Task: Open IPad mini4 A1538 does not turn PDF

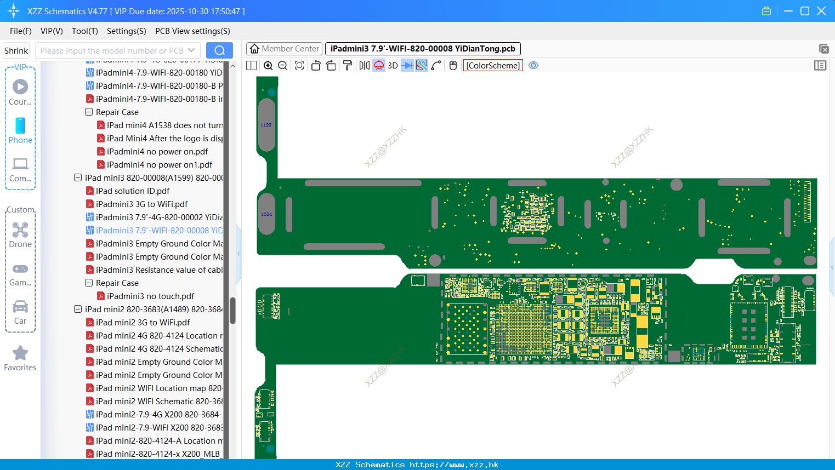Action: click(160, 125)
